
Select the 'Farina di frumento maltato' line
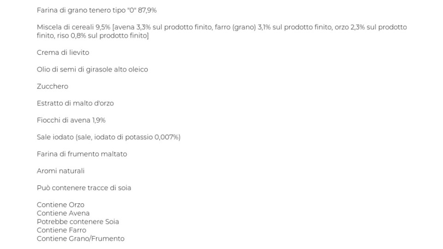[x=82, y=154]
